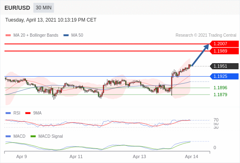Click the EUR/USD pair title
Screen dimensions: 240x163
(x=17, y=8)
